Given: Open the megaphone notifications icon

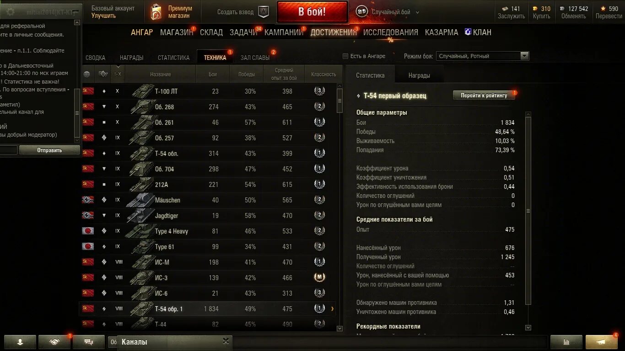Looking at the screenshot, I should (x=601, y=341).
